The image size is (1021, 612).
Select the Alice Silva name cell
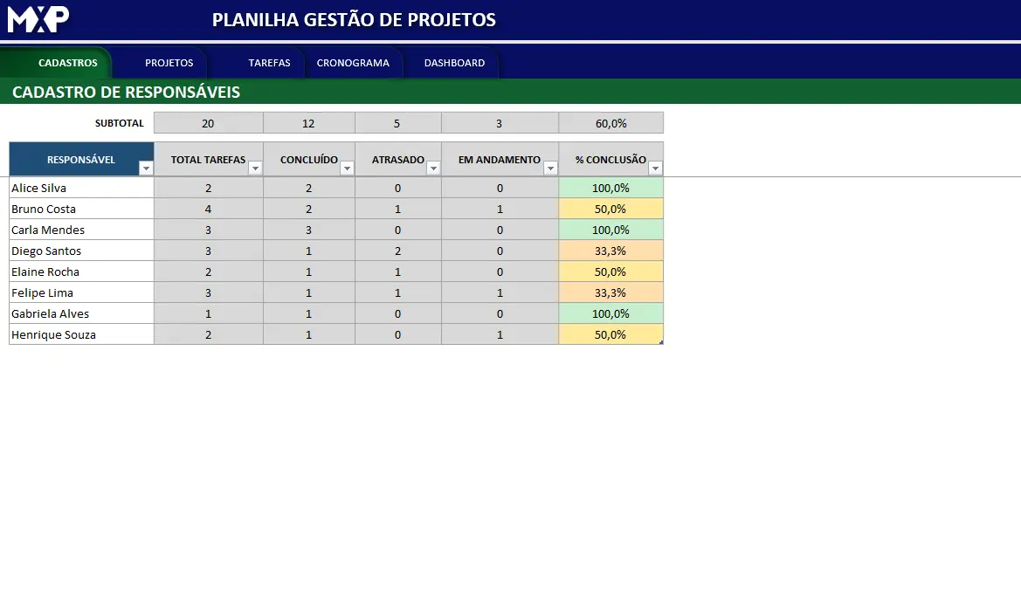coord(81,188)
